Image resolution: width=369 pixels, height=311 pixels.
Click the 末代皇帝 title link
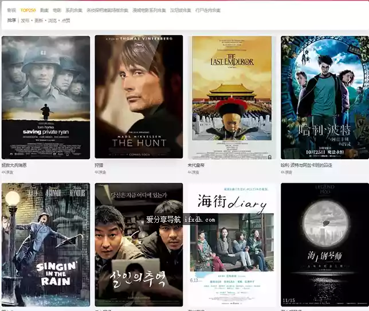coord(196,165)
